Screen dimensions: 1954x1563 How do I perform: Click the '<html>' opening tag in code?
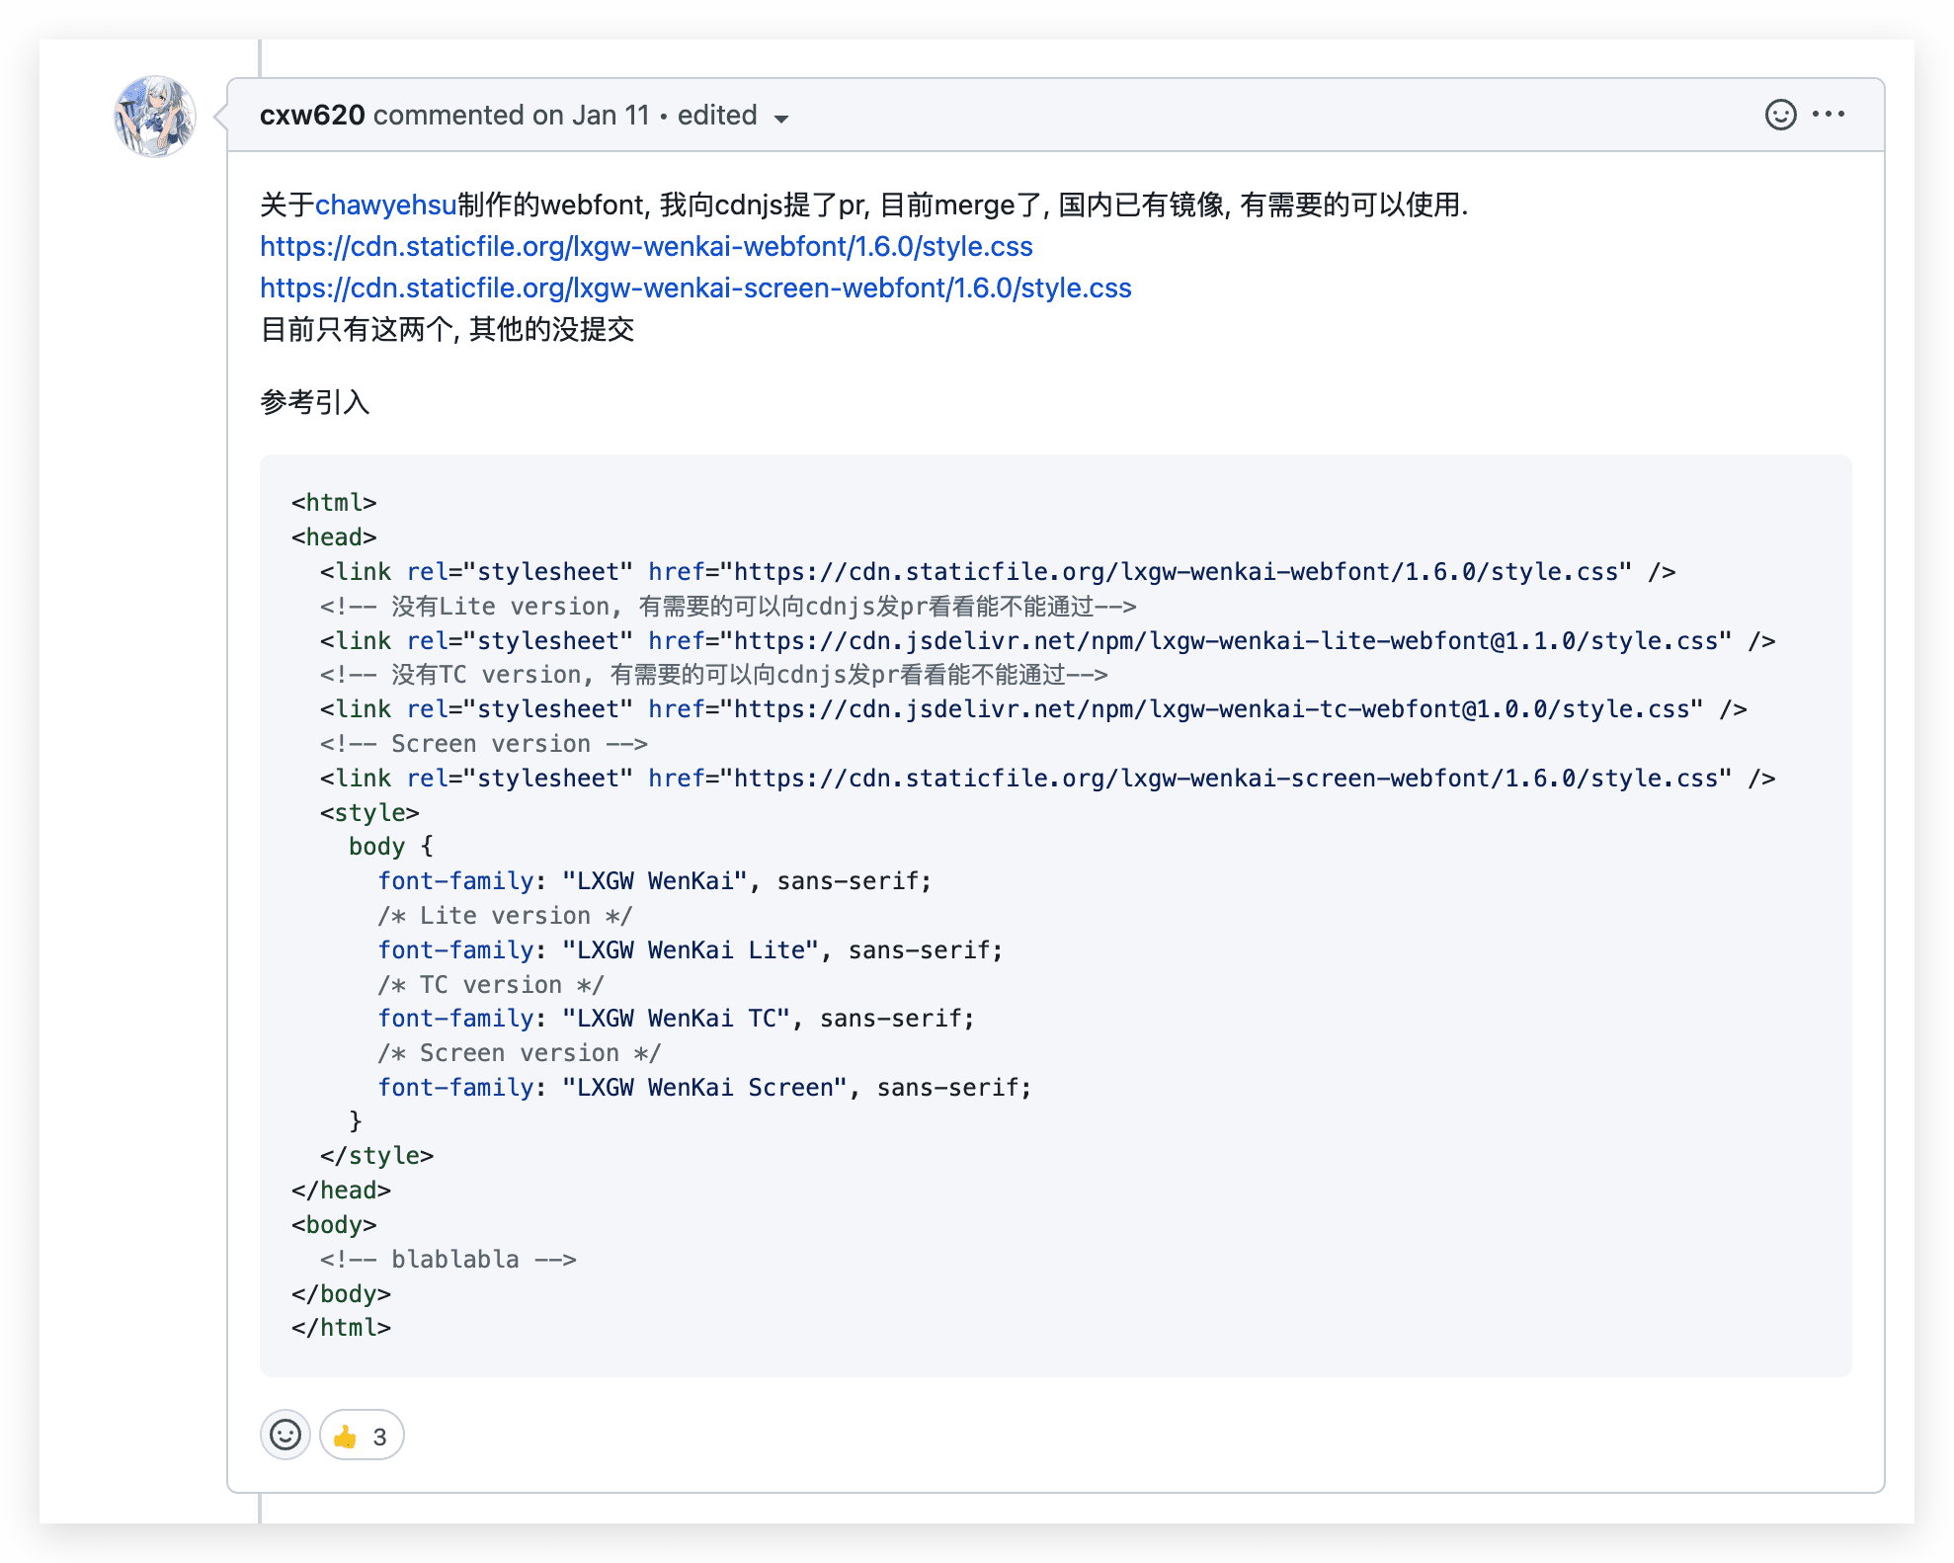click(x=334, y=502)
